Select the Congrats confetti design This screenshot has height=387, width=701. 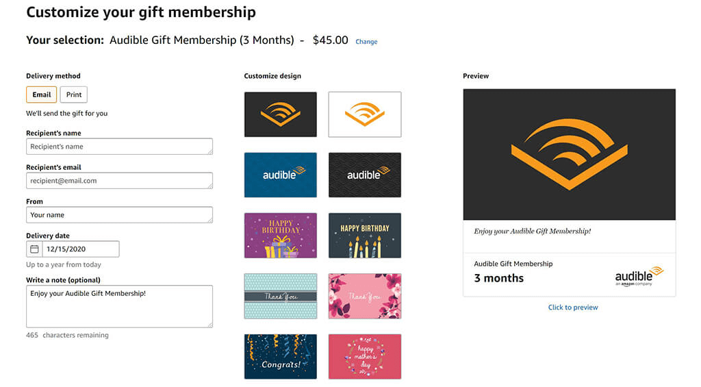[x=281, y=356]
